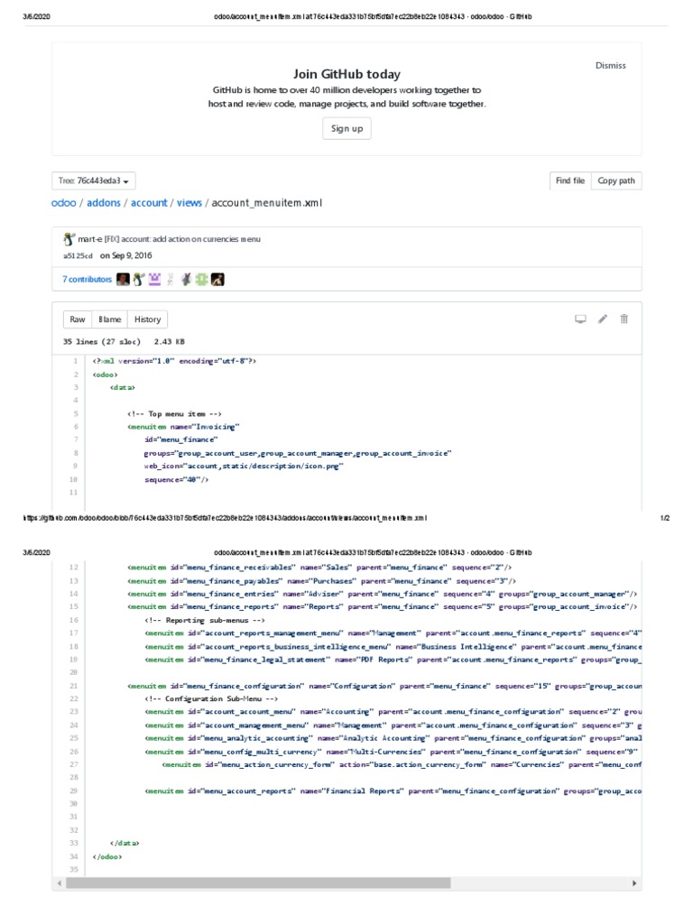The image size is (693, 924).
Task: Click the Find file button
Action: pyautogui.click(x=570, y=180)
